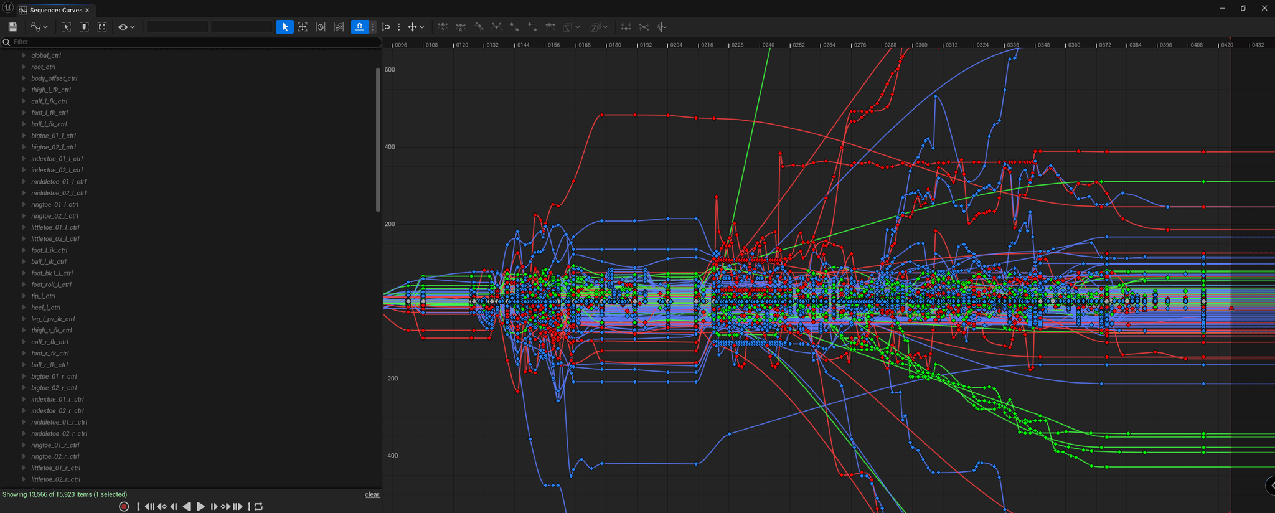The image size is (1275, 513).
Task: Toggle record button in playback bar
Action: pos(124,506)
